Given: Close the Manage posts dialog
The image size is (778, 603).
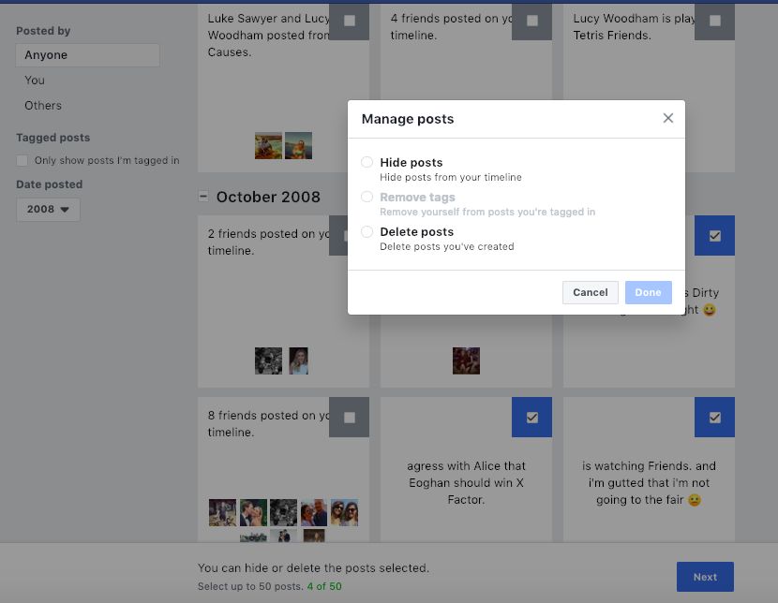Looking at the screenshot, I should (667, 118).
